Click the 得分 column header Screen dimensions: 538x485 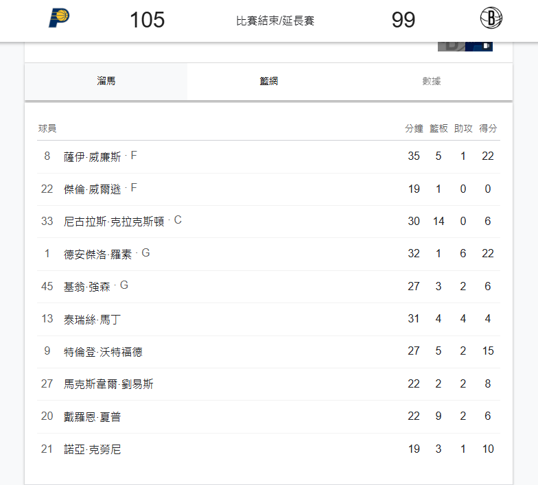[488, 128]
